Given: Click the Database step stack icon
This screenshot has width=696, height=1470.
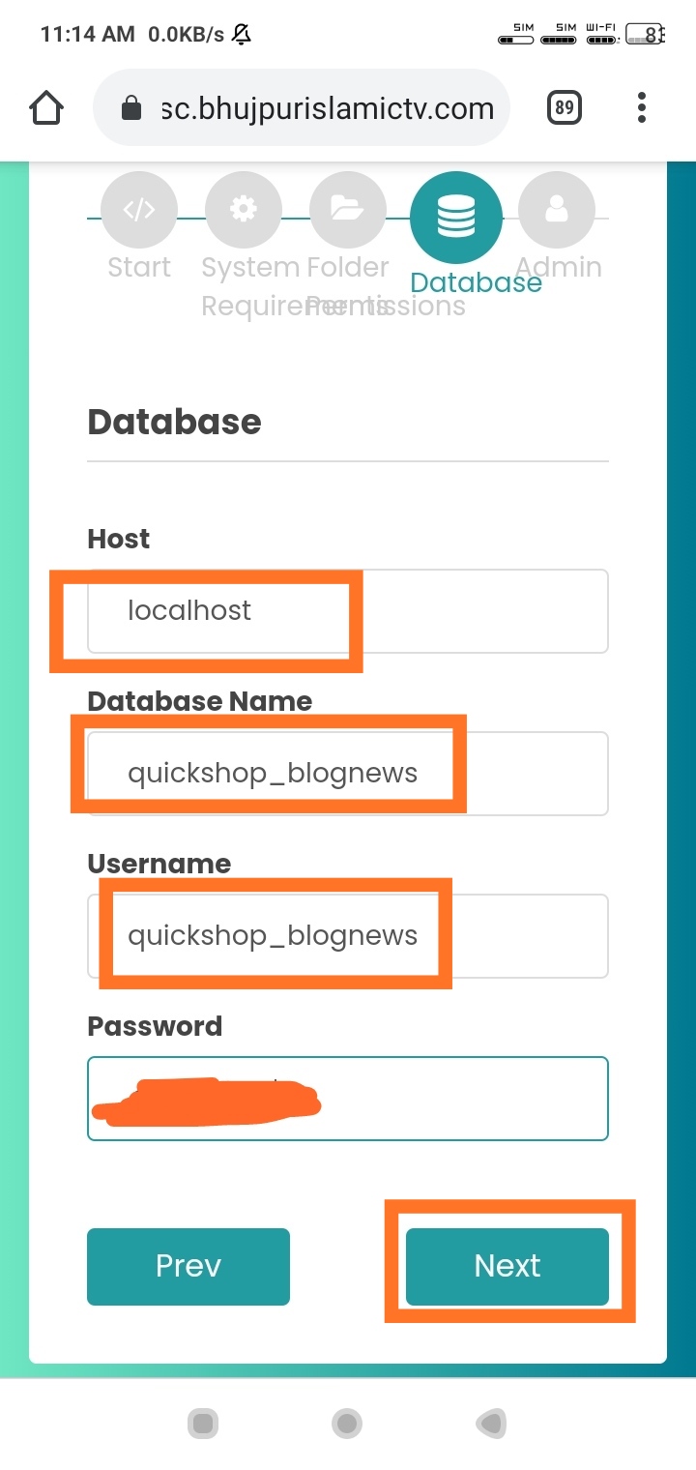Looking at the screenshot, I should (x=455, y=217).
